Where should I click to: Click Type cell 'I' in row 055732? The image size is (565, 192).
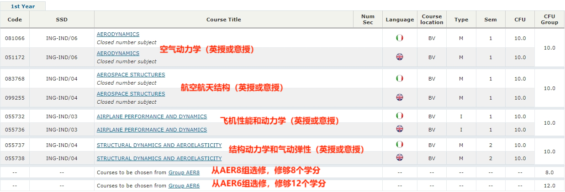(x=461, y=116)
